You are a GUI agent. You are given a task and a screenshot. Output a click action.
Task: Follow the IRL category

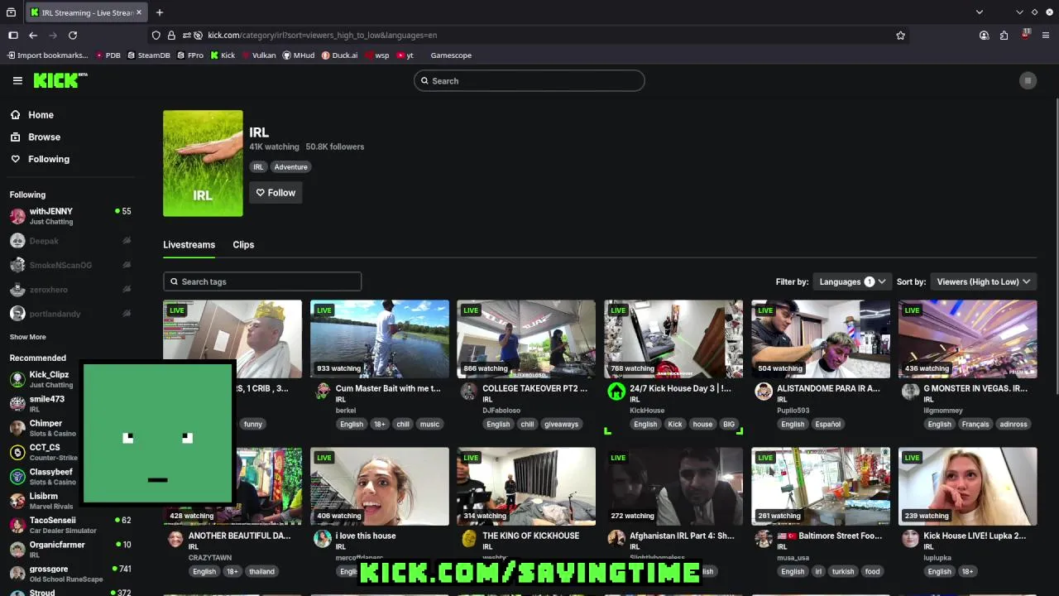[276, 193]
